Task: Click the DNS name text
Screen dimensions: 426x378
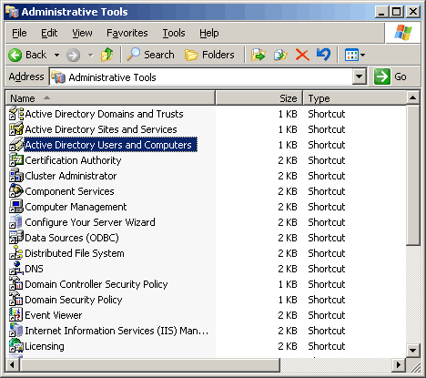Action: (34, 269)
